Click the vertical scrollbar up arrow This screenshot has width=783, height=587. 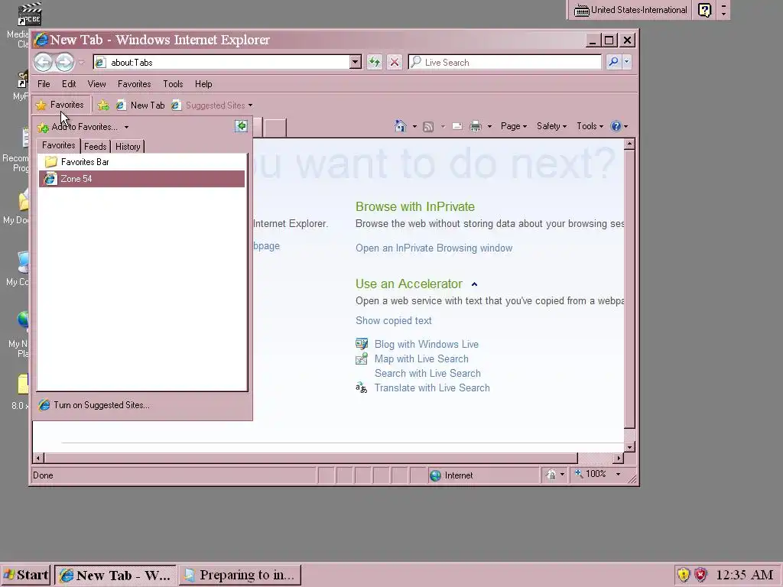(x=629, y=144)
